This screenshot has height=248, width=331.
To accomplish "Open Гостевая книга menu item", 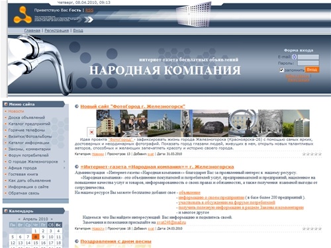I will coord(23,174).
